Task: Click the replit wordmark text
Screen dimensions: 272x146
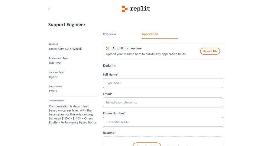Action: [140, 9]
